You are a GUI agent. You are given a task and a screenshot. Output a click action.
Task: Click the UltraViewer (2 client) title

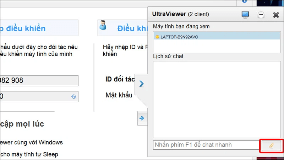tap(180, 14)
